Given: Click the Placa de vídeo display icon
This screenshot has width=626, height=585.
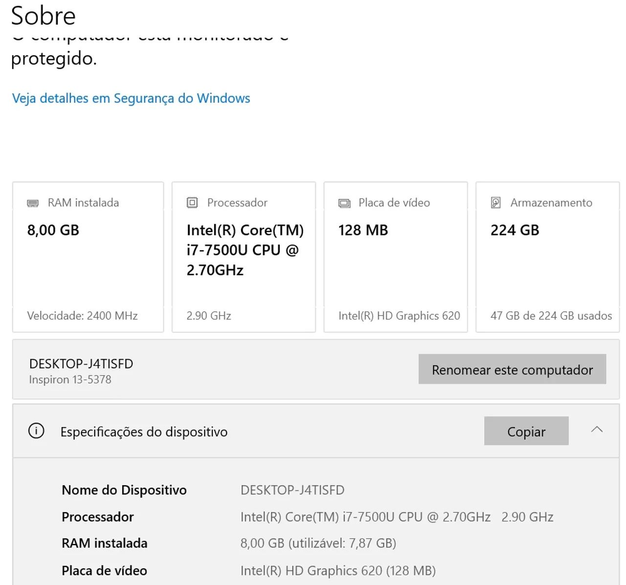Looking at the screenshot, I should tap(344, 203).
